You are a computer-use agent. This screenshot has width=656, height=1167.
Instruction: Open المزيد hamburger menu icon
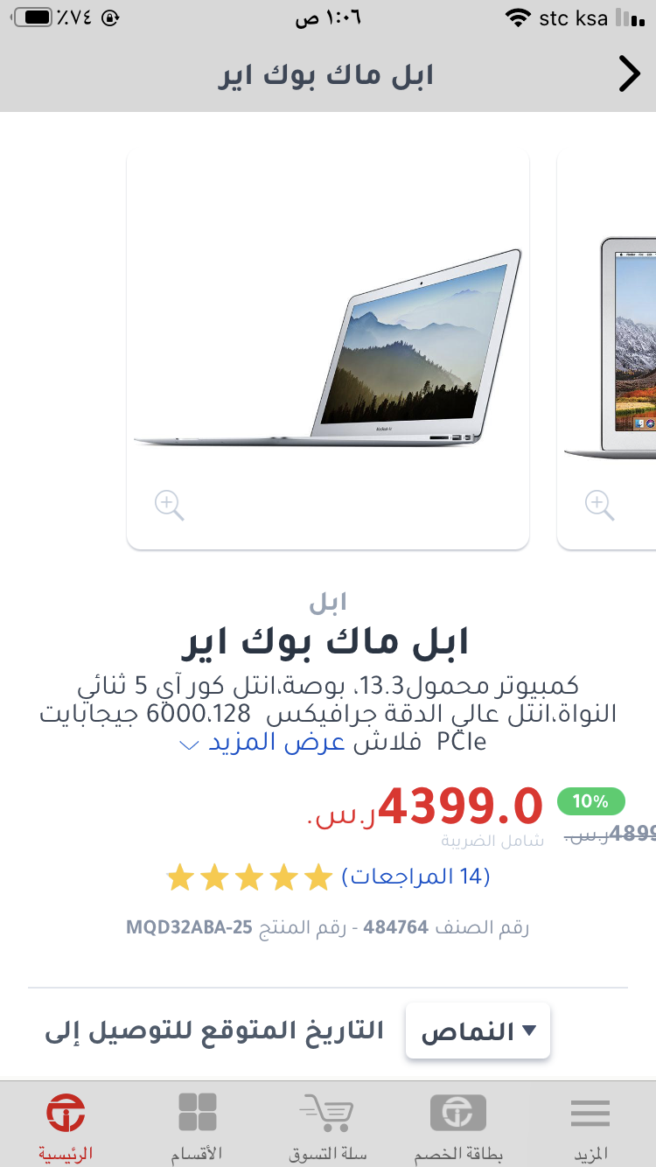tap(590, 1113)
